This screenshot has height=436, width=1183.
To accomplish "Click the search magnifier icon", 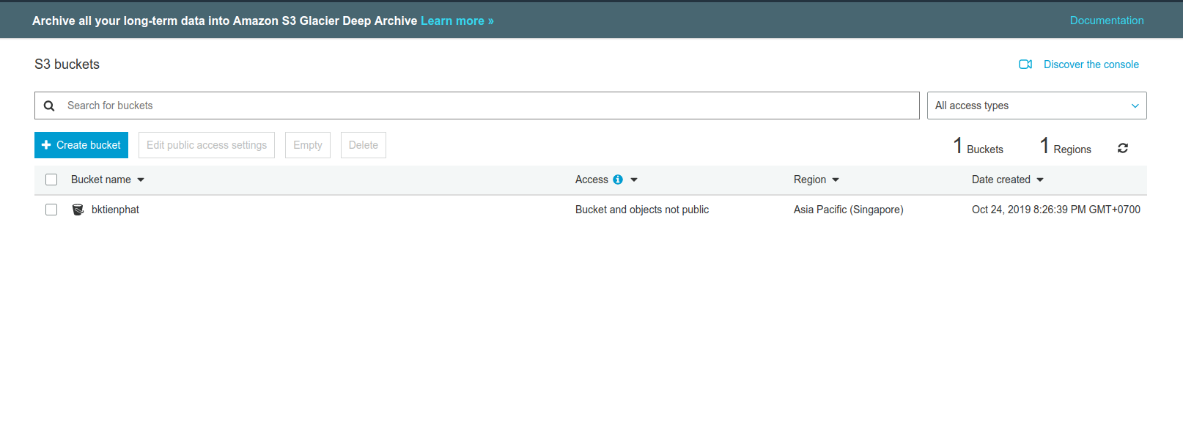I will (49, 106).
